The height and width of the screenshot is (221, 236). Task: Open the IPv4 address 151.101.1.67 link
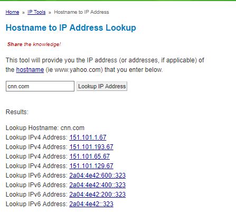[88, 137]
